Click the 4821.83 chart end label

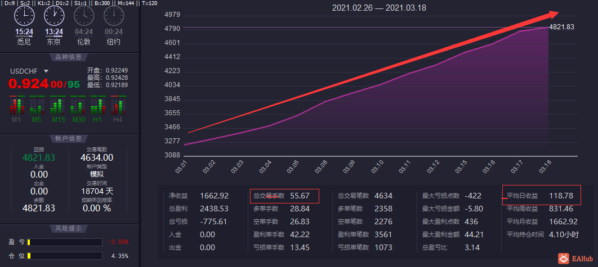click(x=561, y=27)
